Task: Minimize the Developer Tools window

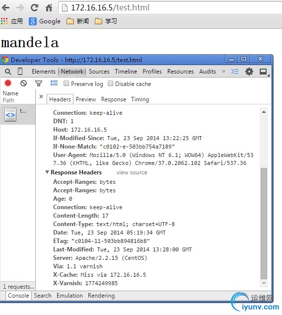Action: 231,59
